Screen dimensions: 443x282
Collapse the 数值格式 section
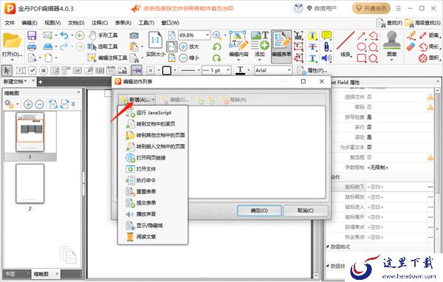(x=327, y=247)
